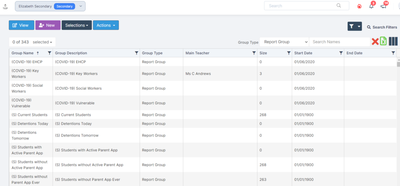Click the red X clear filters icon
Image resolution: width=400 pixels, height=186 pixels.
(375, 42)
